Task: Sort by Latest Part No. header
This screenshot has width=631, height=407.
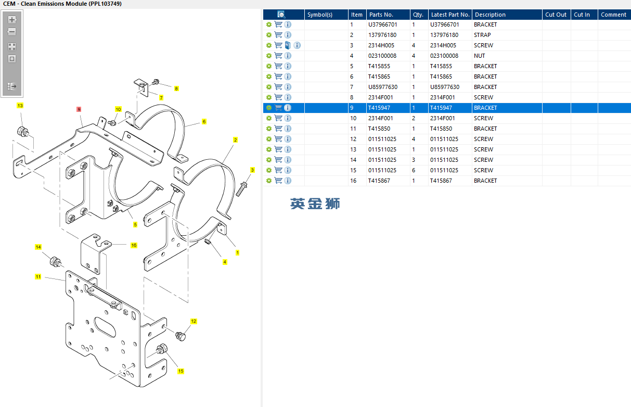Action: (450, 15)
